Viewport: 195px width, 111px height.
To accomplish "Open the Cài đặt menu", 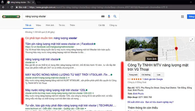I will (x=102, y=25).
